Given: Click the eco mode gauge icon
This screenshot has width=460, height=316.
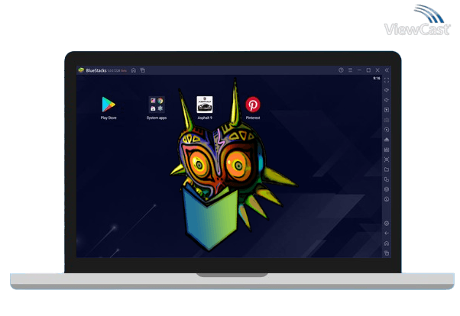Looking at the screenshot, I should [387, 199].
